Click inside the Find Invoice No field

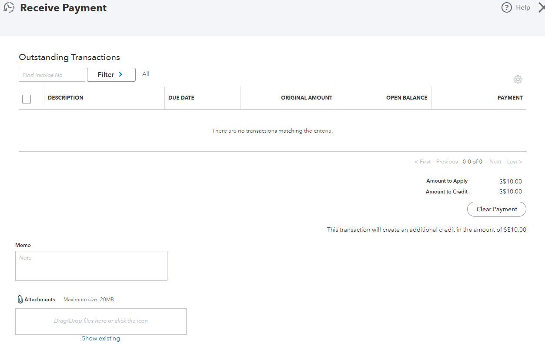[x=51, y=75]
